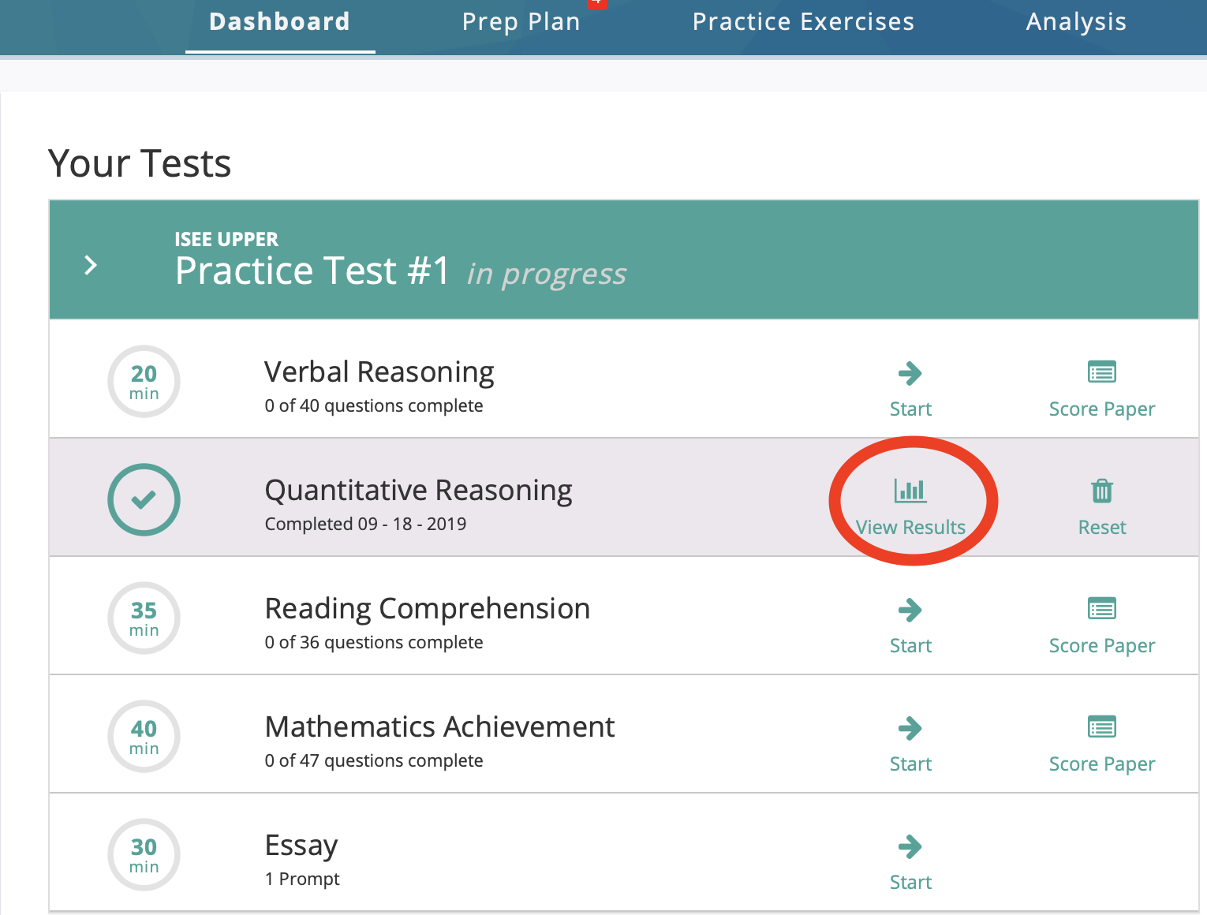Collapse Practice Test #1 with the chevron
1207x915 pixels.
click(x=91, y=265)
